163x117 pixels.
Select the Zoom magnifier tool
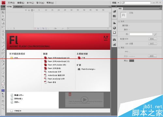[x=3, y=76]
